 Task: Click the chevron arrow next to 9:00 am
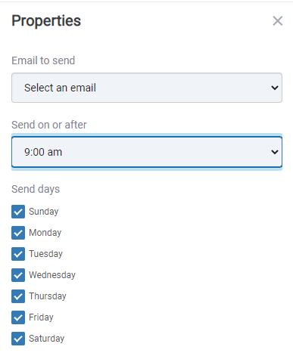click(275, 152)
